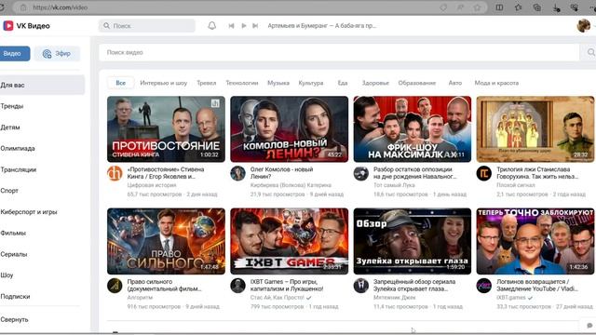Switch to Технологии tab
Image resolution: width=596 pixels, height=335 pixels.
point(242,83)
